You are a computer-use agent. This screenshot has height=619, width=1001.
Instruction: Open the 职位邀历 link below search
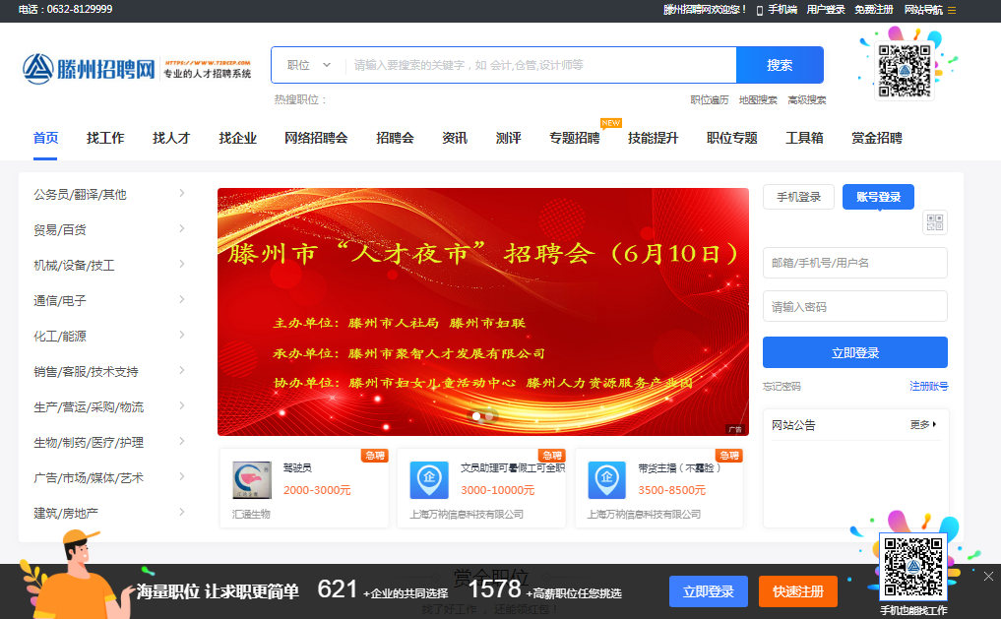point(710,99)
